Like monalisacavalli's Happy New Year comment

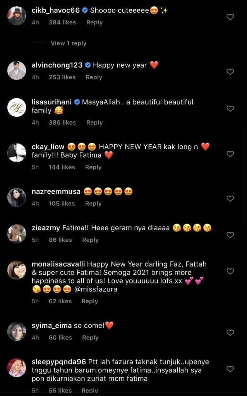(230, 271)
